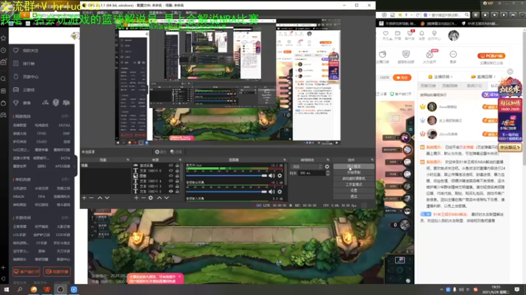Open notification bell icon on Douyu page
526x295 pixels.
(x=421, y=35)
